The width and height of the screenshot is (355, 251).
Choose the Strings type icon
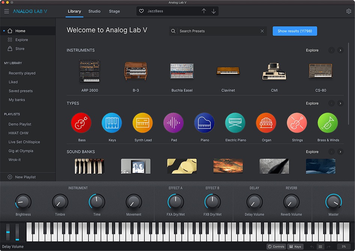[x=297, y=123]
